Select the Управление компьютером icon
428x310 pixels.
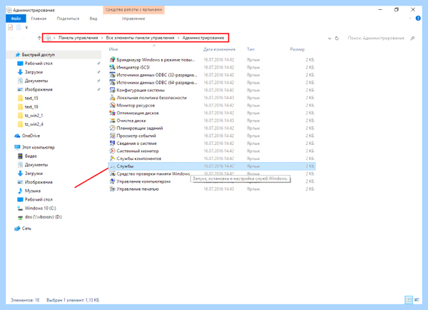pyautogui.click(x=112, y=181)
